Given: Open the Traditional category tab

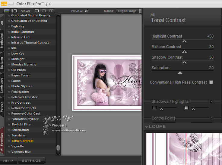Looking at the screenshot, I should [2, 41].
